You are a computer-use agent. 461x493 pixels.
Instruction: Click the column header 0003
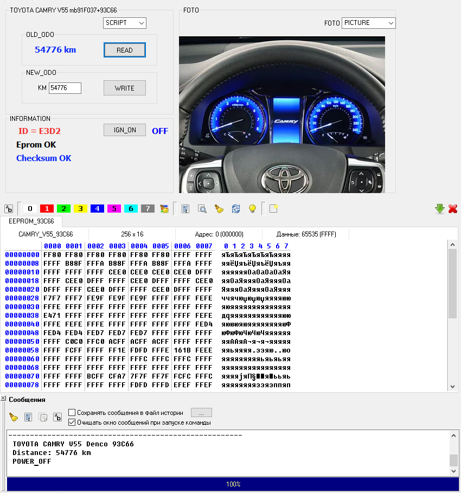pyautogui.click(x=117, y=246)
